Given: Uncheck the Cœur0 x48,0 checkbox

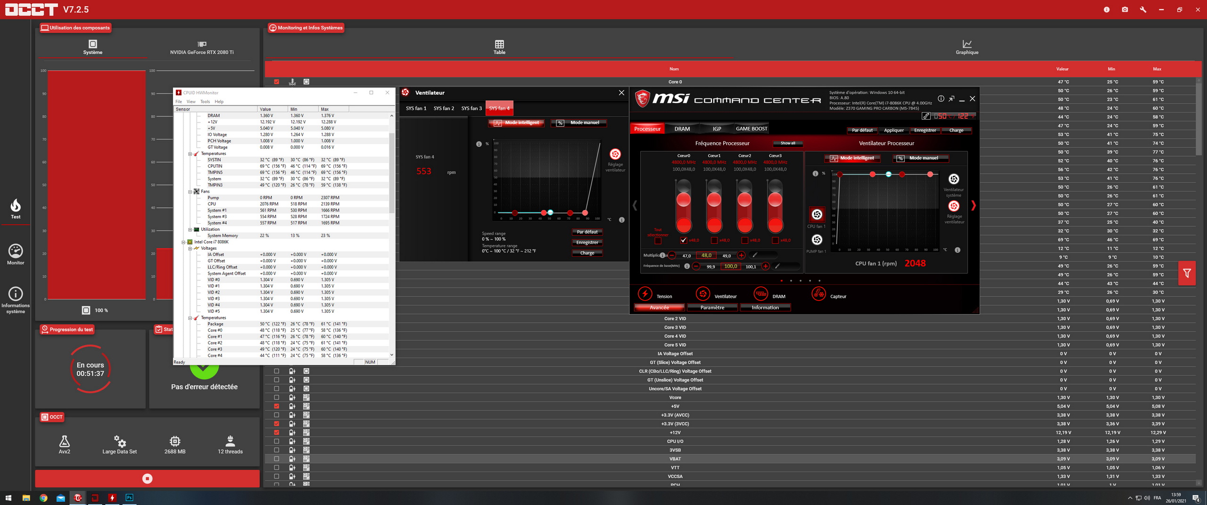Looking at the screenshot, I should (x=684, y=240).
